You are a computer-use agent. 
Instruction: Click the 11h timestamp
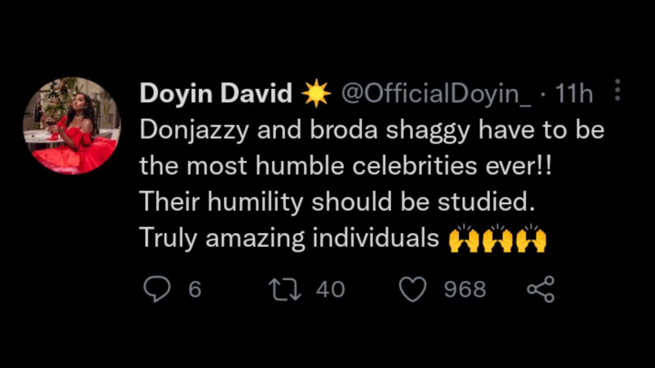click(x=574, y=93)
